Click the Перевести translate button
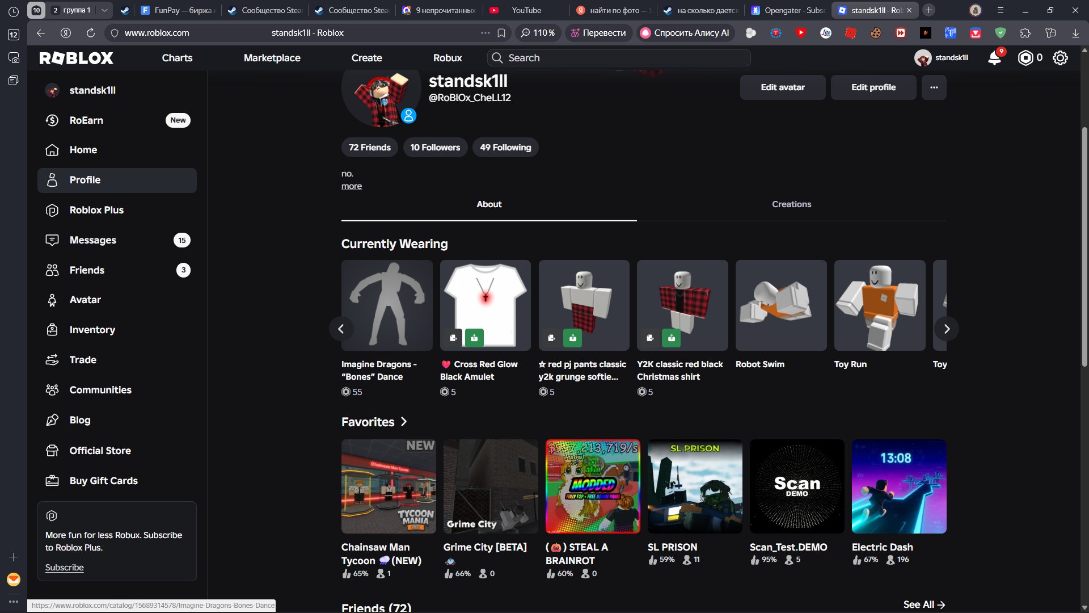 598,33
